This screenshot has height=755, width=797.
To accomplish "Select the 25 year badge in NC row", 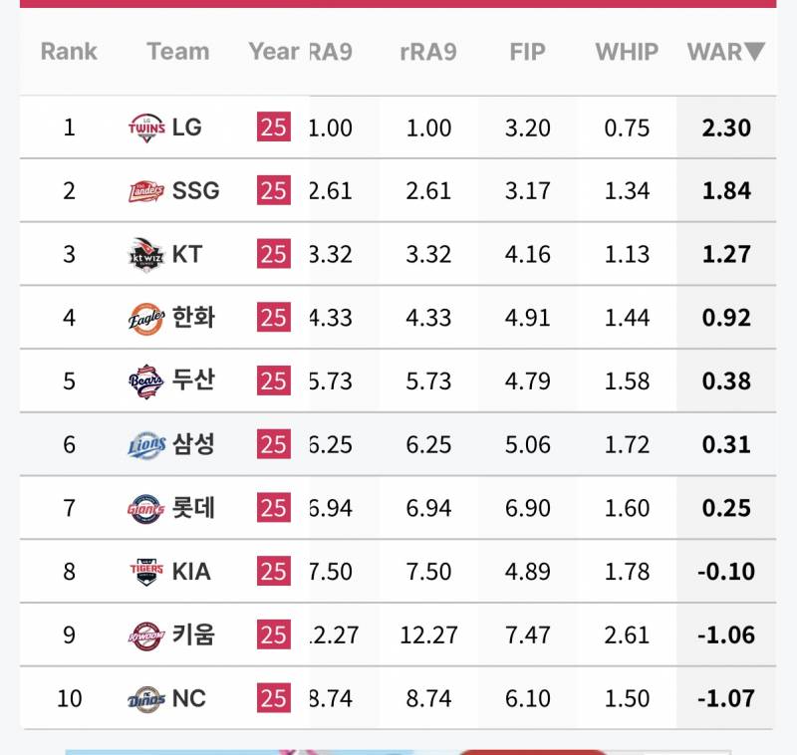I will [274, 698].
